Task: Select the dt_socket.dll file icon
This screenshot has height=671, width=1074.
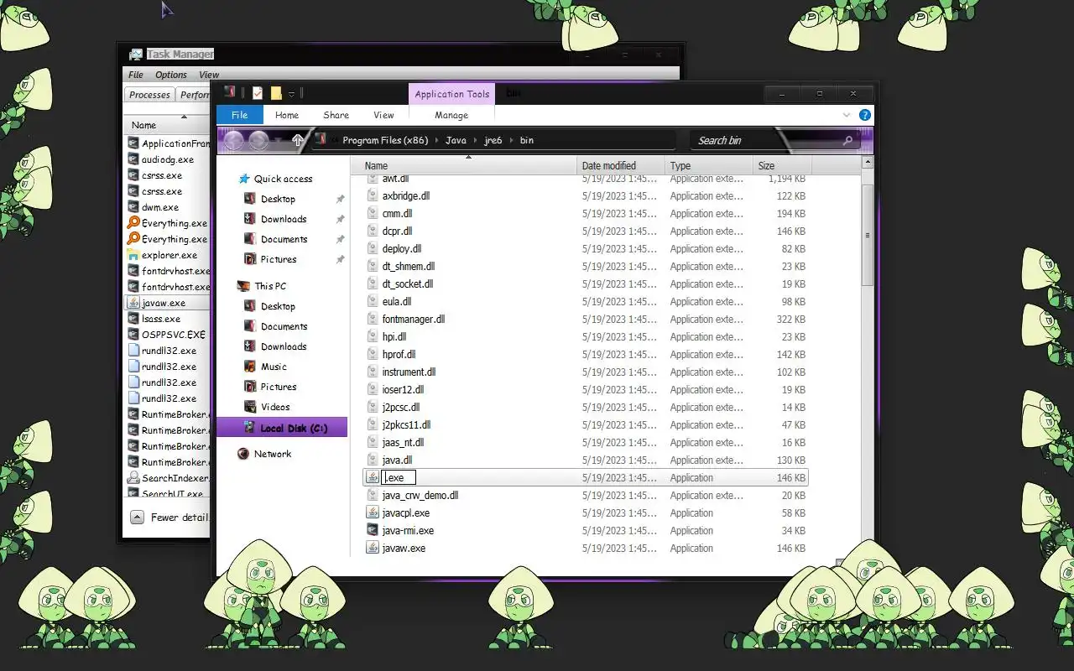Action: point(373,283)
